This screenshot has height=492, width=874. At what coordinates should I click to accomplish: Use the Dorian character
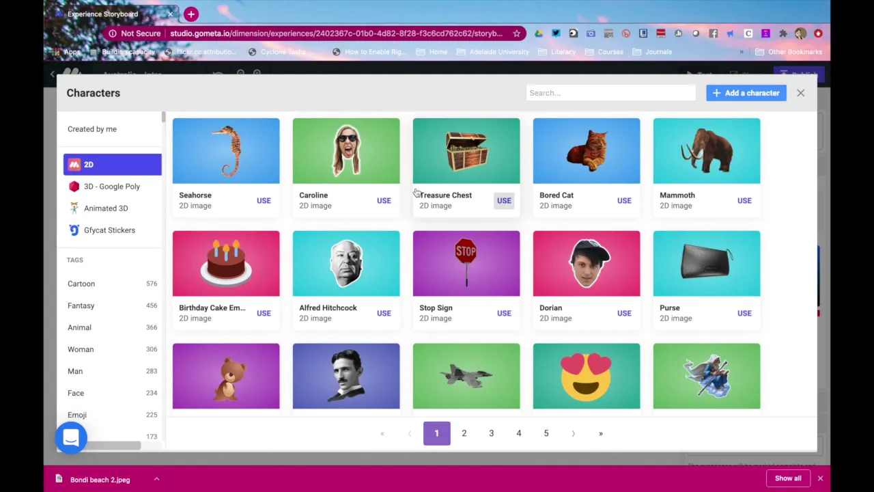point(624,314)
